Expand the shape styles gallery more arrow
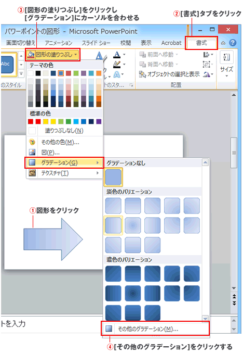Viewport: 243px width, 353px height. point(21,74)
